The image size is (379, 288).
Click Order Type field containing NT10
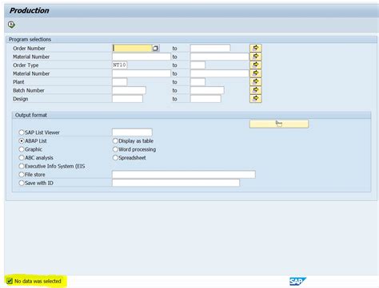coord(120,65)
